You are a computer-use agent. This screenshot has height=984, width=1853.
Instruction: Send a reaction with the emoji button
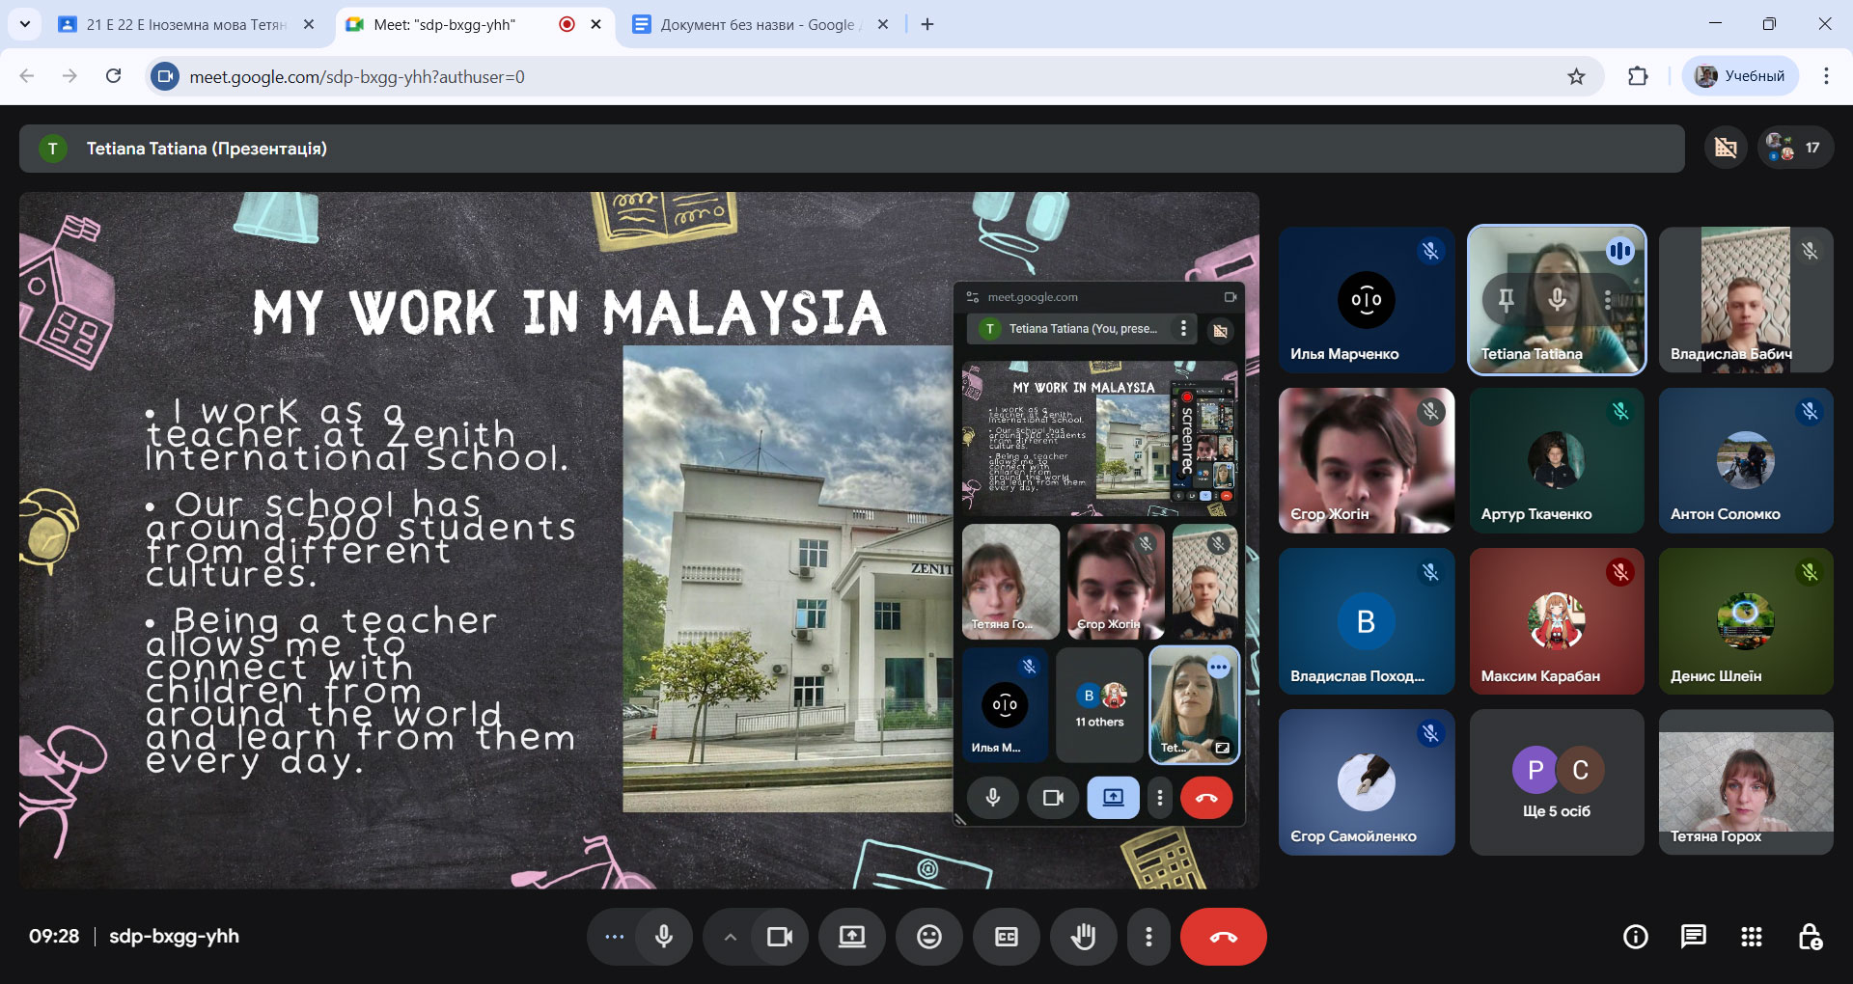(928, 937)
